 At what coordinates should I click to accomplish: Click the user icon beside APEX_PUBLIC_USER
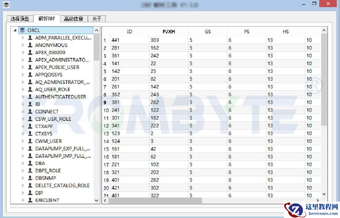point(30,67)
